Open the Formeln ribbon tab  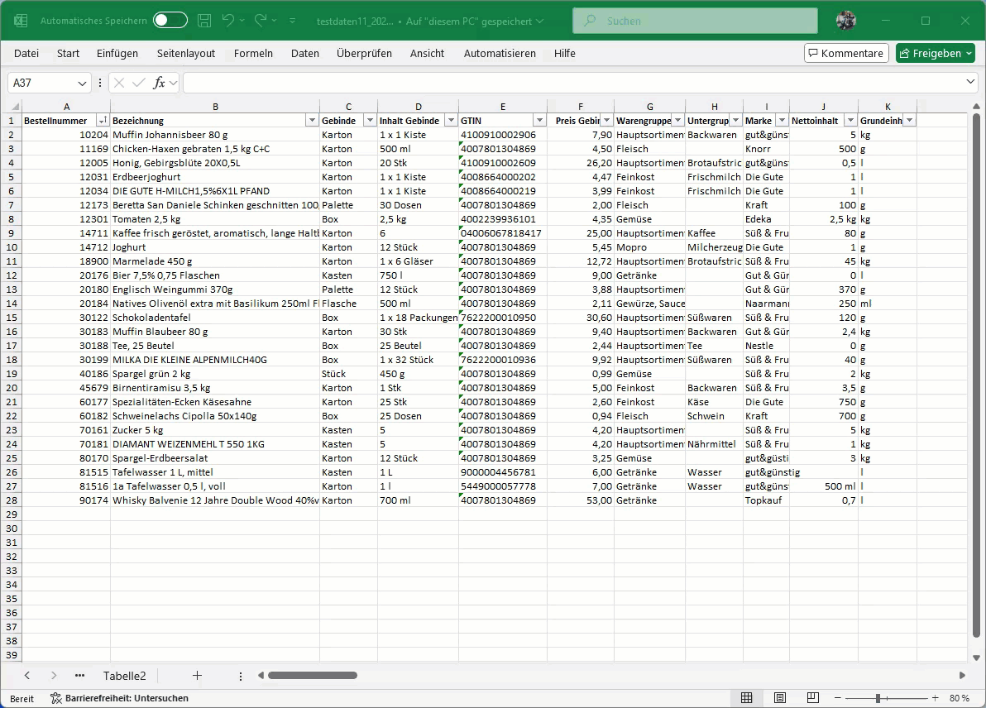coord(253,53)
